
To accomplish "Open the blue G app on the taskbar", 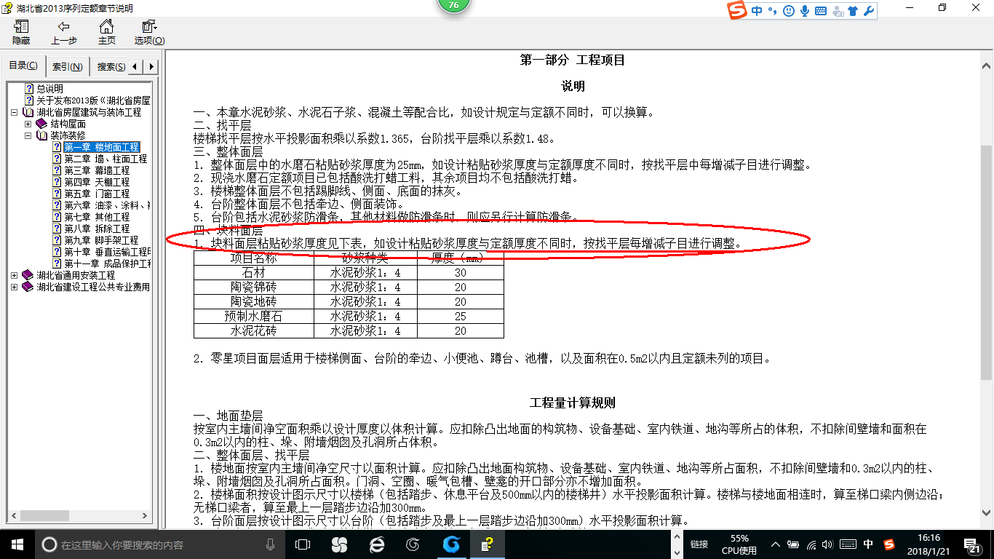I will coord(451,544).
